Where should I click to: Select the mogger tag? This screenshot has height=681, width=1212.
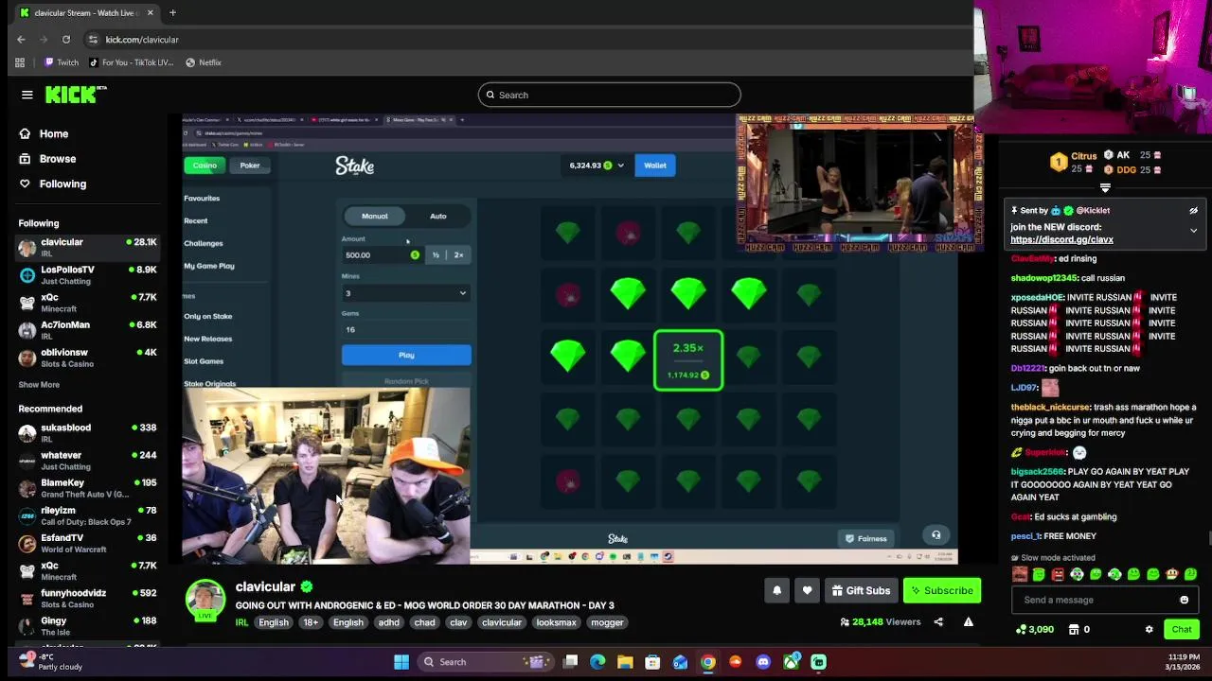click(607, 622)
